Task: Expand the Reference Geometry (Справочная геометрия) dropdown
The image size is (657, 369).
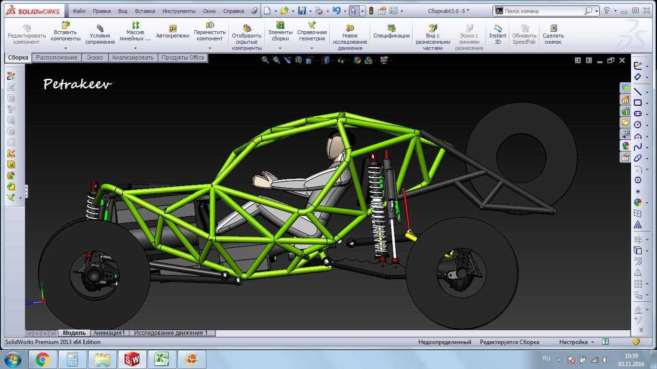Action: [x=312, y=48]
